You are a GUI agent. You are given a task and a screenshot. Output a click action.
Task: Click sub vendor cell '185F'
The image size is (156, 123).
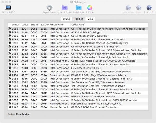[x=34, y=75]
